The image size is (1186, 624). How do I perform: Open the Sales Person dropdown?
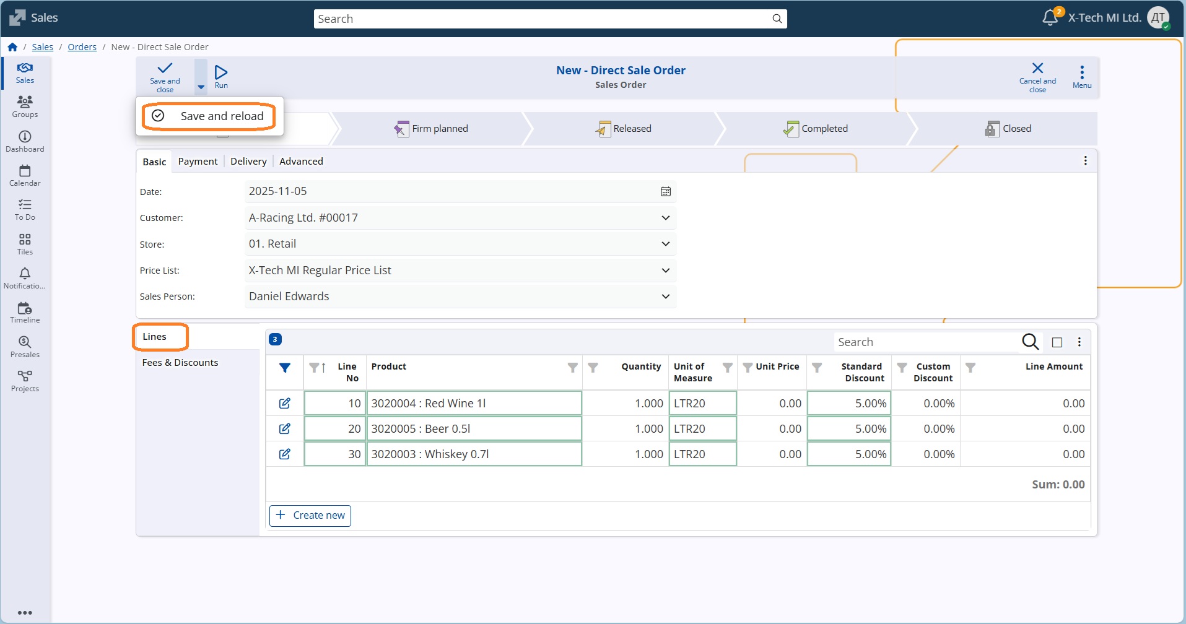click(666, 297)
